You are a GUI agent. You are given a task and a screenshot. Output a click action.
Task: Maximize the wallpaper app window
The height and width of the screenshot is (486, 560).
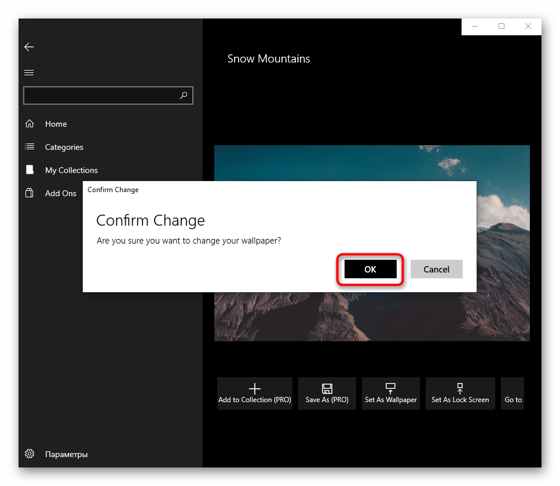coord(502,27)
